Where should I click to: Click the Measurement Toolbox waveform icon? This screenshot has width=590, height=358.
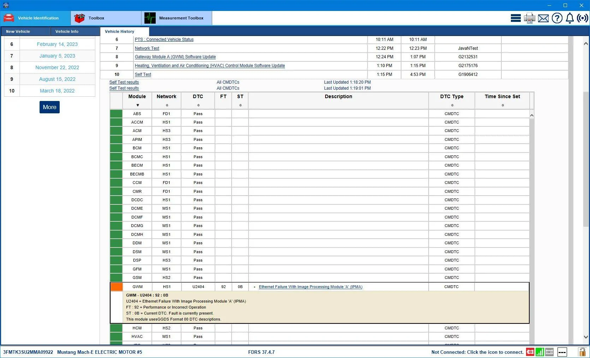click(150, 18)
